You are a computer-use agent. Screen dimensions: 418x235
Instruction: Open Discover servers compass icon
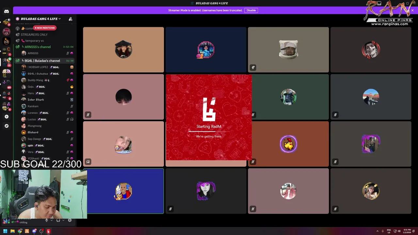coord(7,126)
